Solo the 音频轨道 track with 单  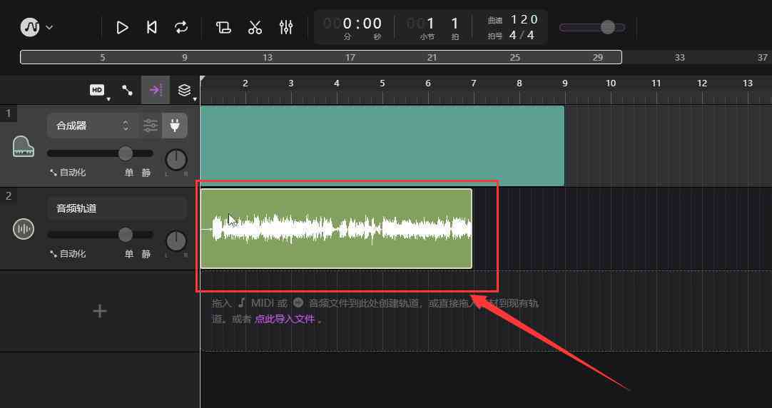129,254
